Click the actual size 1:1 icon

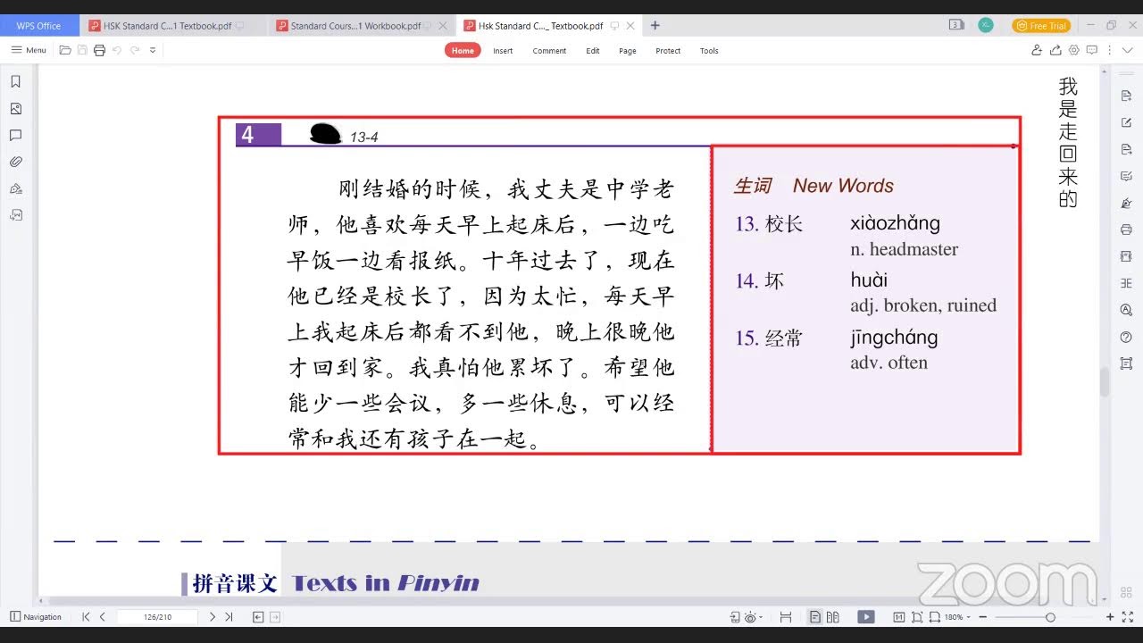[x=898, y=616]
